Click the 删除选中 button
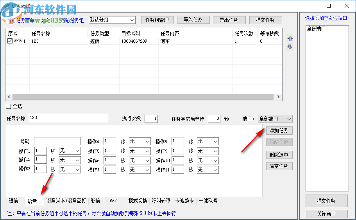356x220 pixels. coord(279,155)
